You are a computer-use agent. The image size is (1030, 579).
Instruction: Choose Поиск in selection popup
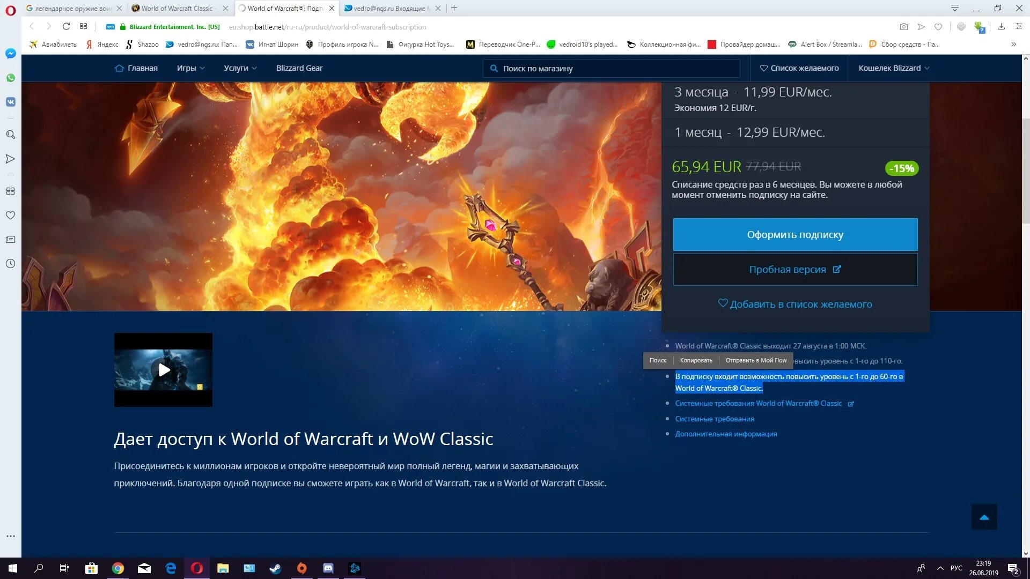(658, 360)
